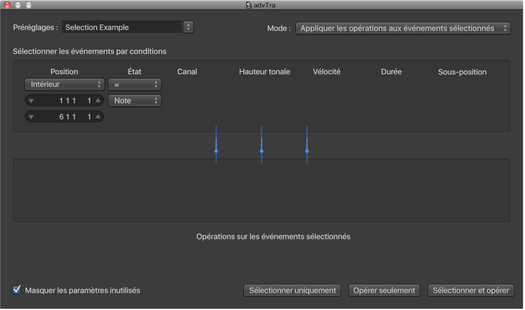Close the advTra window
This screenshot has width=525, height=310.
pyautogui.click(x=7, y=5)
